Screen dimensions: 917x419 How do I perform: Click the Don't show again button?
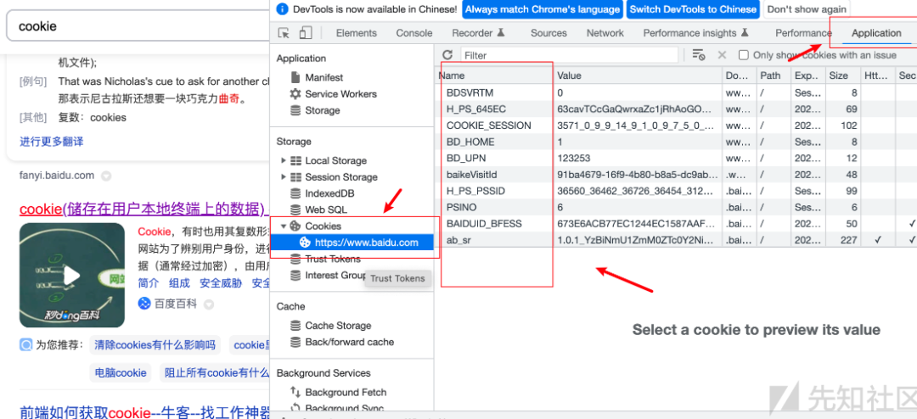pos(807,9)
